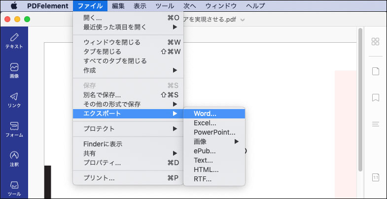Open the 編集 menu

(x=118, y=6)
